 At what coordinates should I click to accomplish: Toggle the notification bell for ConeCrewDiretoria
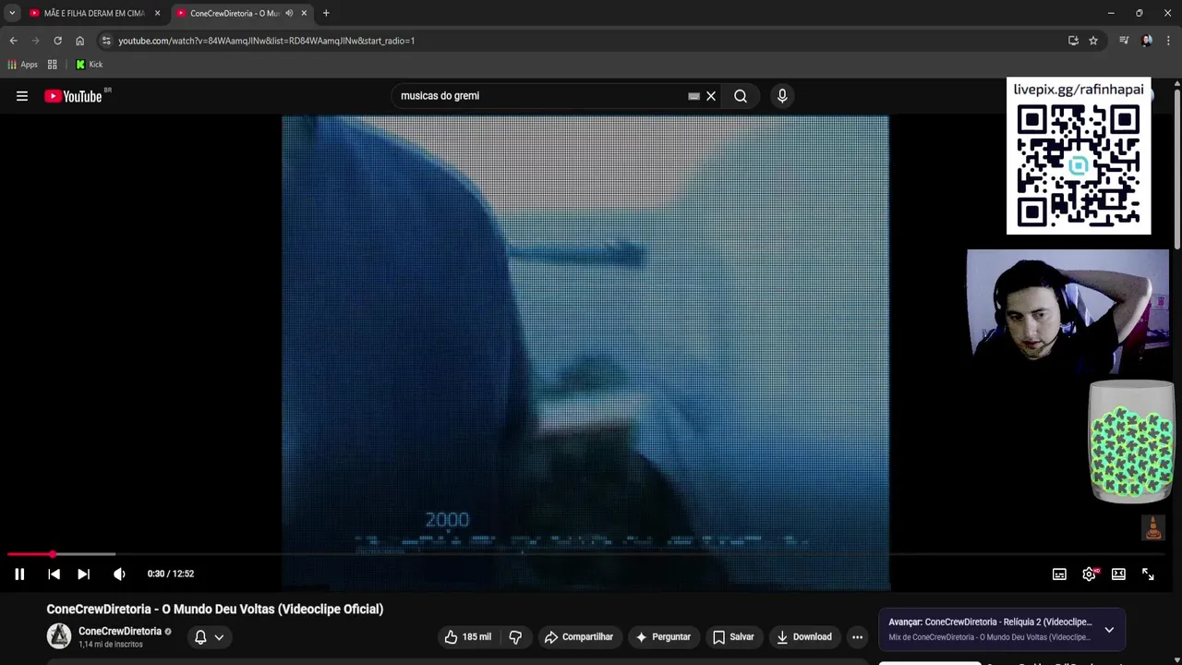coord(200,636)
